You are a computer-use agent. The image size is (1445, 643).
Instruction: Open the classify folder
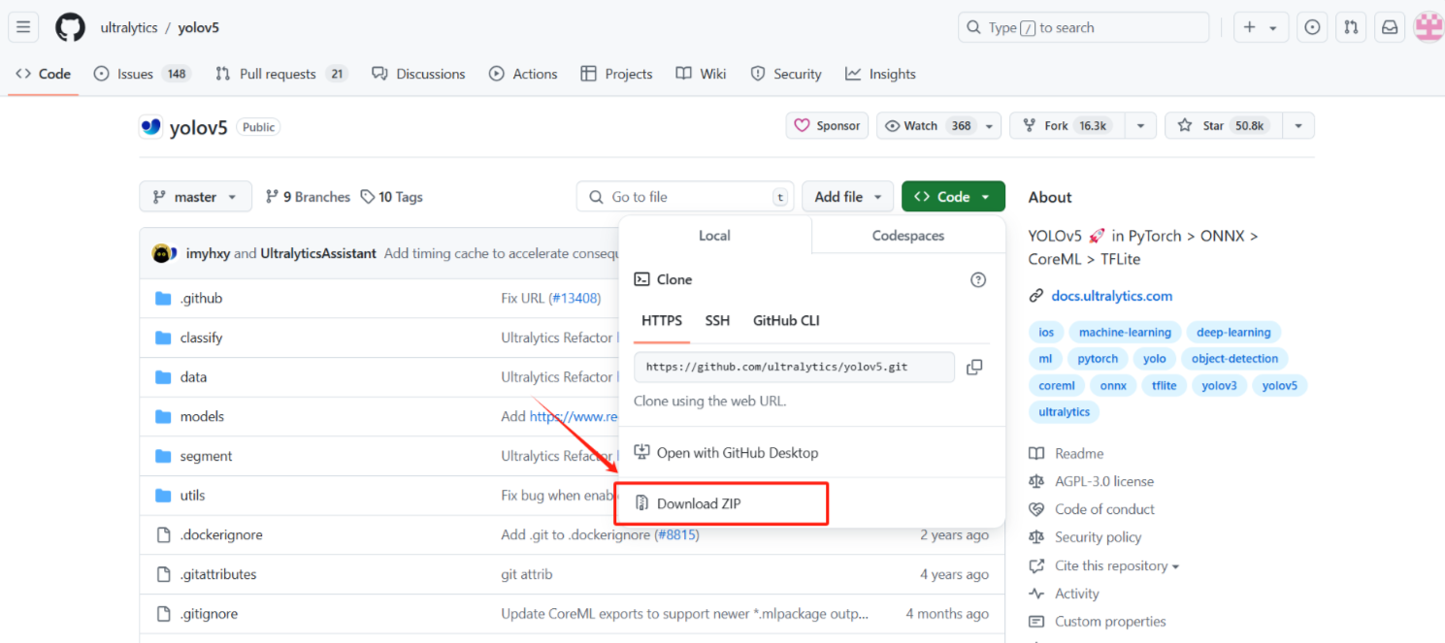pyautogui.click(x=201, y=338)
